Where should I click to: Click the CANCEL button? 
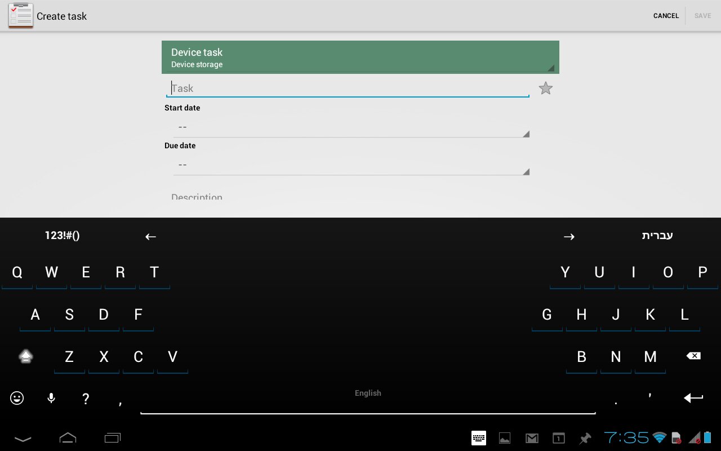666,16
